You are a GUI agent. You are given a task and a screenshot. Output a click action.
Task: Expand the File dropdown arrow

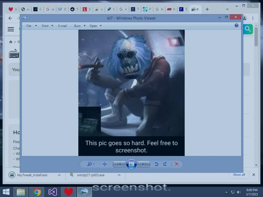[x=36, y=26]
